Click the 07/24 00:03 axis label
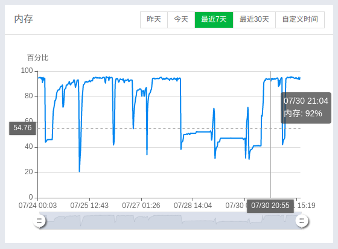 (x=37, y=206)
